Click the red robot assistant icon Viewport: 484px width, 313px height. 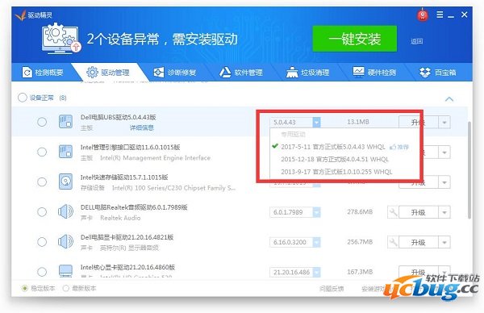pos(423,15)
